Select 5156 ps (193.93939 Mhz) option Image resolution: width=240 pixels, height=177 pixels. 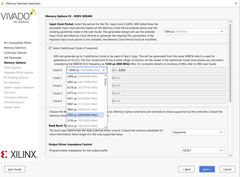coord(86,120)
